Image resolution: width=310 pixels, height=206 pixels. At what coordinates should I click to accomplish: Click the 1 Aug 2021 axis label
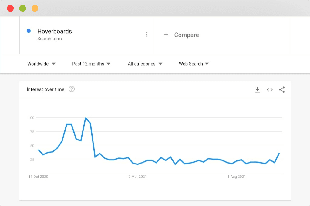(237, 177)
